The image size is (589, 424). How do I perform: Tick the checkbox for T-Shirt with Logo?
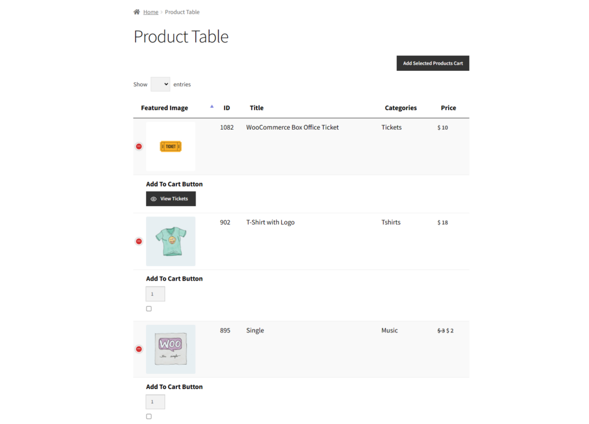click(149, 309)
